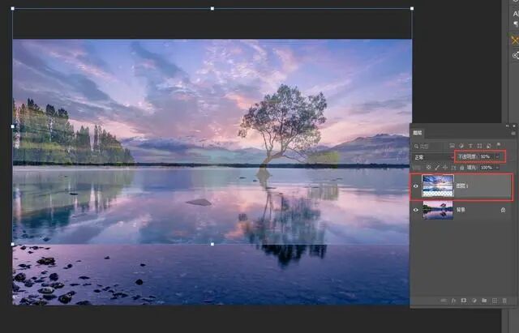Create a new layer
Screen dimensions: 519x333
495,301
